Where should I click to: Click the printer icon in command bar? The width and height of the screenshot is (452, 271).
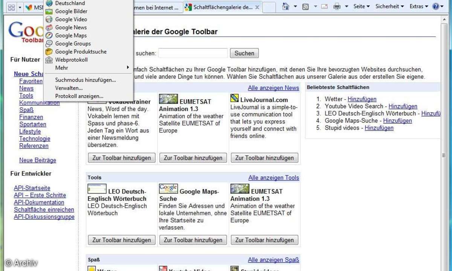[x=337, y=6]
